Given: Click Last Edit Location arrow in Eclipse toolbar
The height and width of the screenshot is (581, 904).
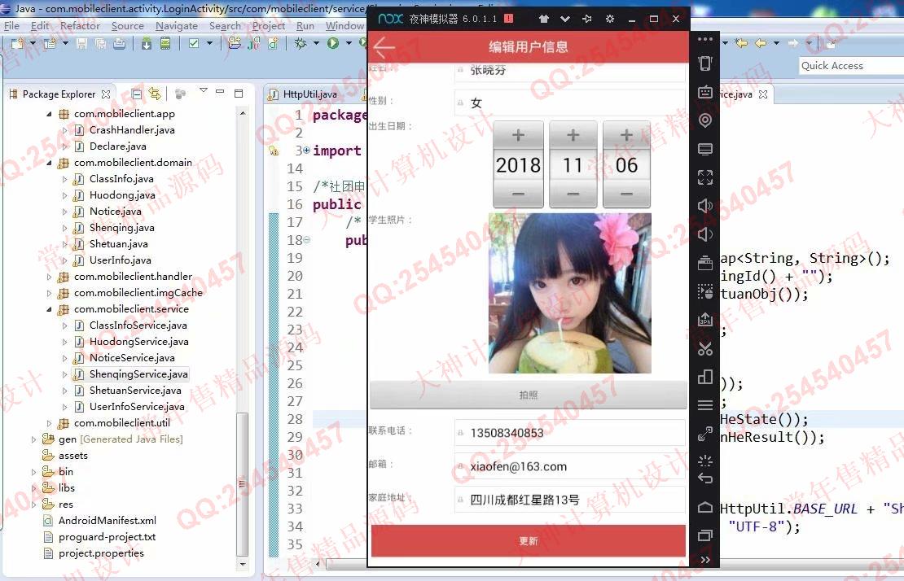Looking at the screenshot, I should [741, 43].
